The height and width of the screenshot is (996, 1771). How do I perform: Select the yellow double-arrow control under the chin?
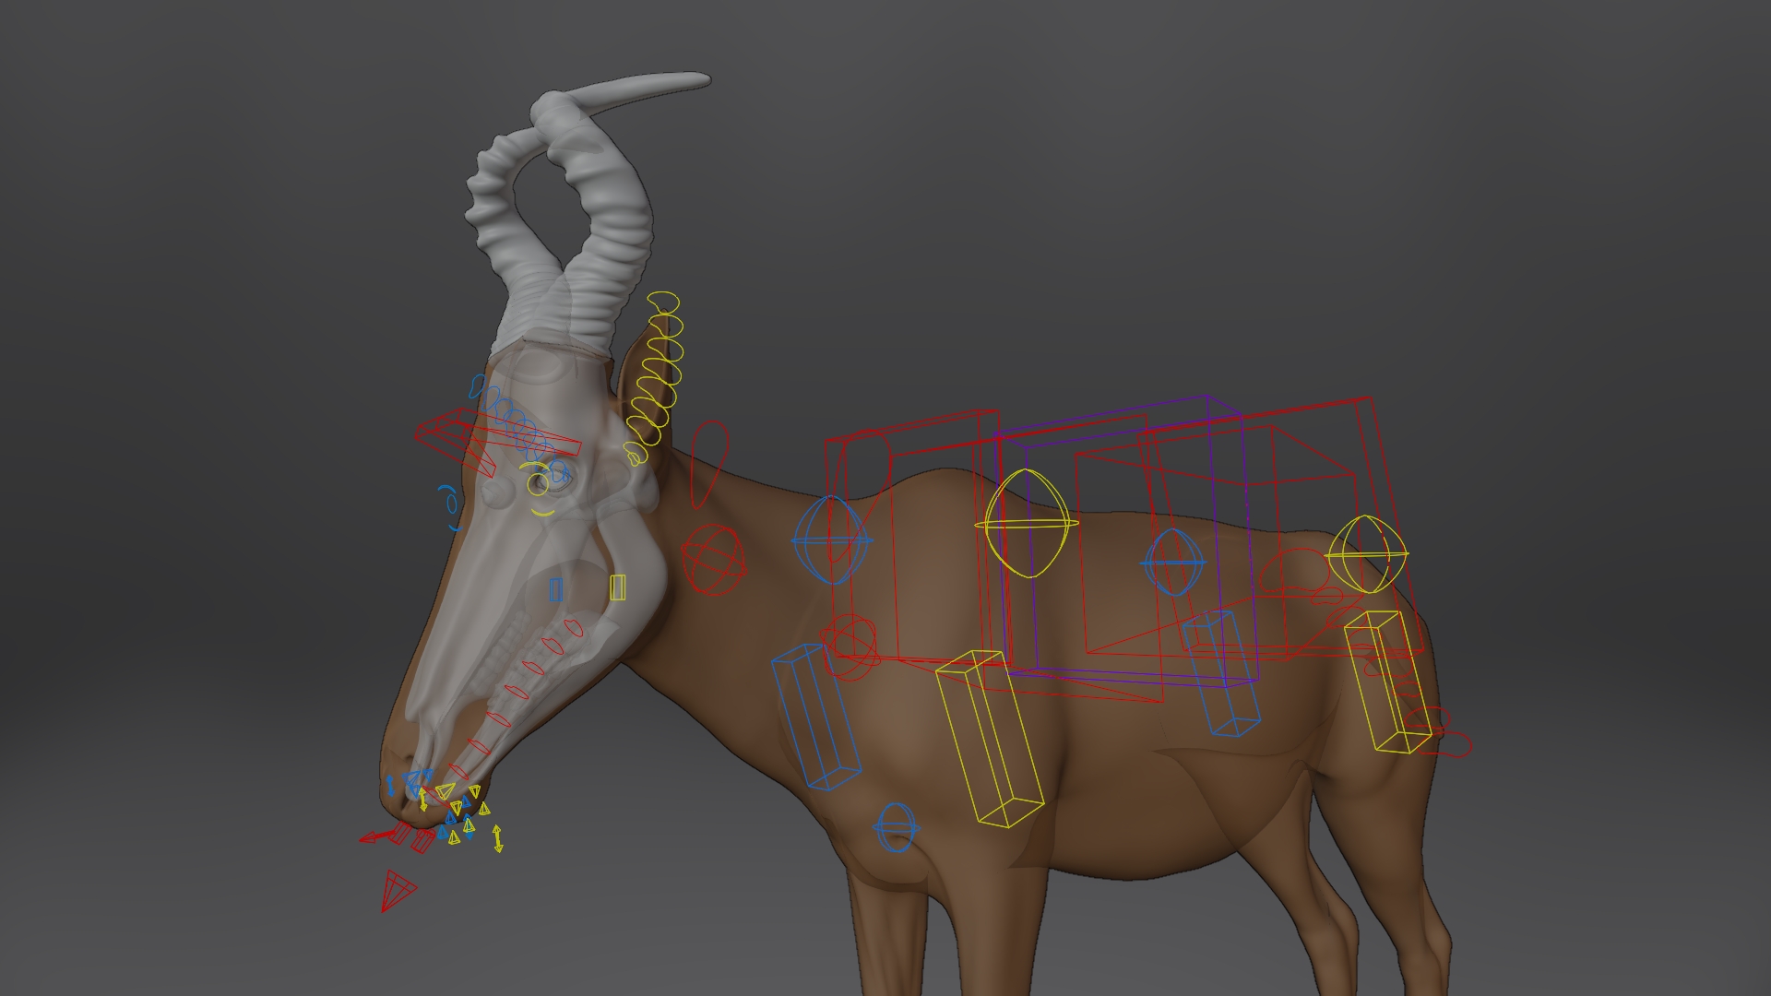(498, 838)
